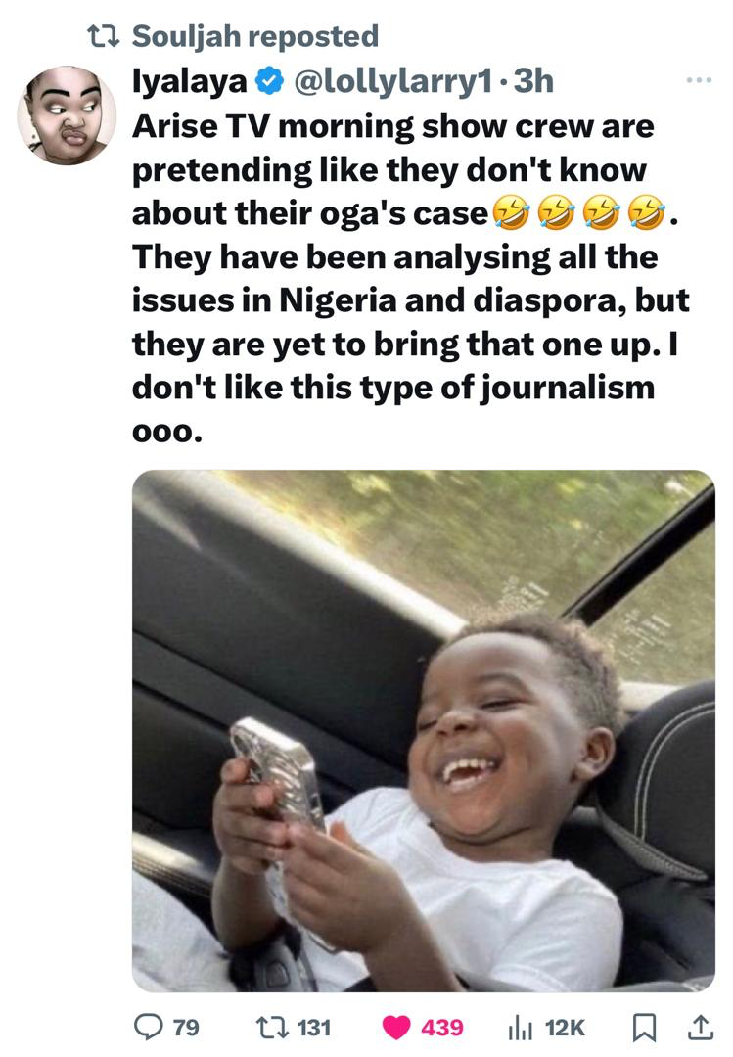Repost the tweet using the retweet icon
Screen dimensions: 733x1057
pyautogui.click(x=271, y=1028)
